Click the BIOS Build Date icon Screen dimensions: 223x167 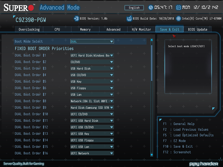pos(129,19)
